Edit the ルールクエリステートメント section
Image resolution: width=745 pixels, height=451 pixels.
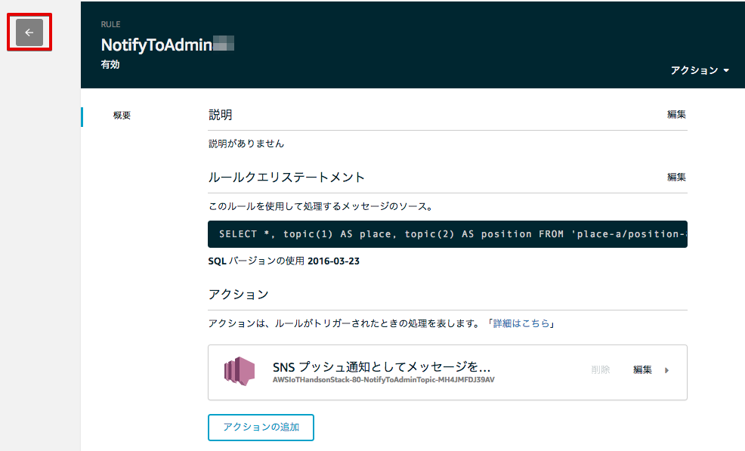[x=676, y=178]
